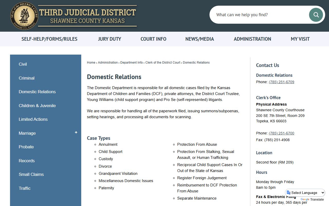
Task: Click the 'Monday through Friday' hours text
Action: (275, 182)
